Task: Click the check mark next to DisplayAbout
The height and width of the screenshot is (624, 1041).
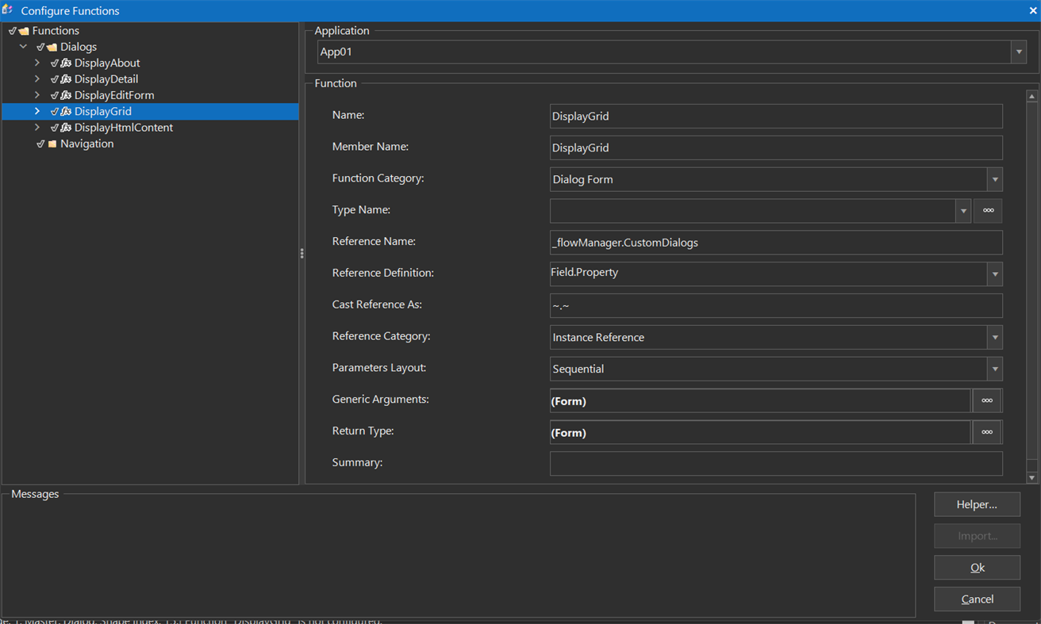Action: pos(55,63)
